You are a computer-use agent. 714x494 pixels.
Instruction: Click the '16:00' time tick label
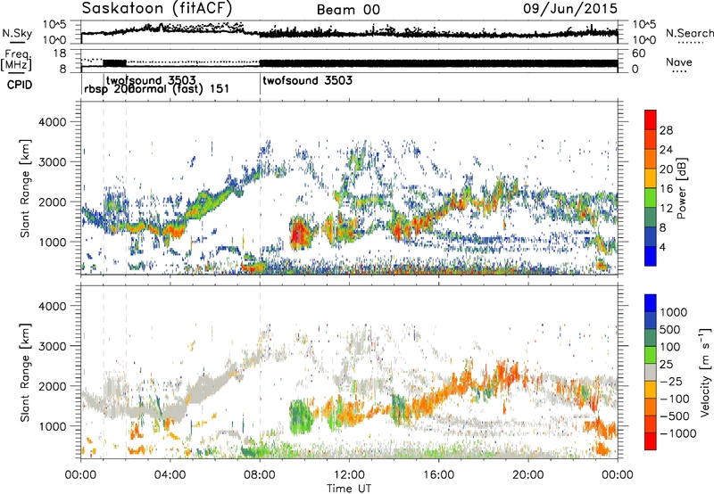(x=438, y=475)
